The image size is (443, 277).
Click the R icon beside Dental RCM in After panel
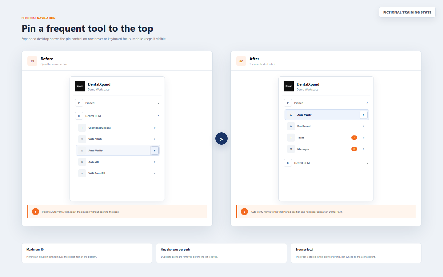(288, 163)
